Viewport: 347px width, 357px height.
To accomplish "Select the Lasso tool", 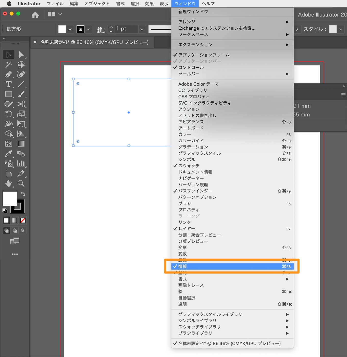I will [x=21, y=64].
